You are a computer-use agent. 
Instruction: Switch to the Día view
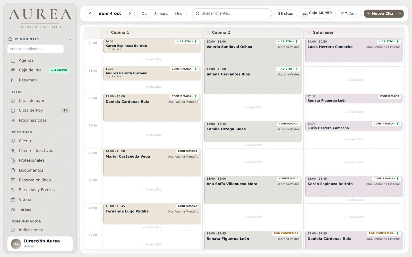point(144,14)
